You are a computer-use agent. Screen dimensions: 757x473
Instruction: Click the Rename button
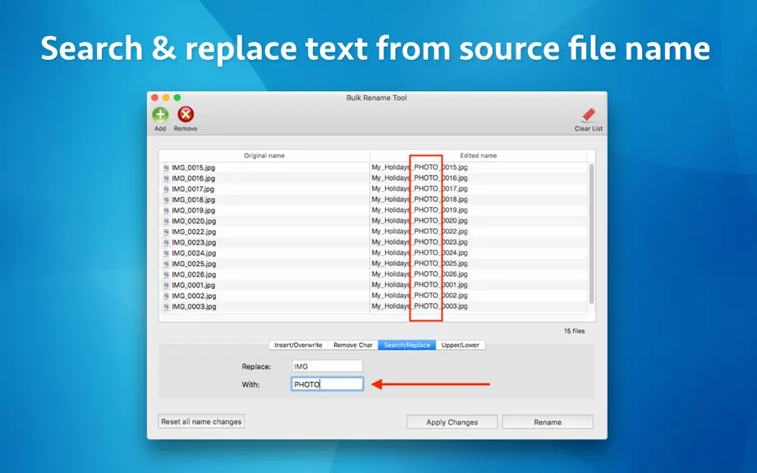pyautogui.click(x=548, y=422)
